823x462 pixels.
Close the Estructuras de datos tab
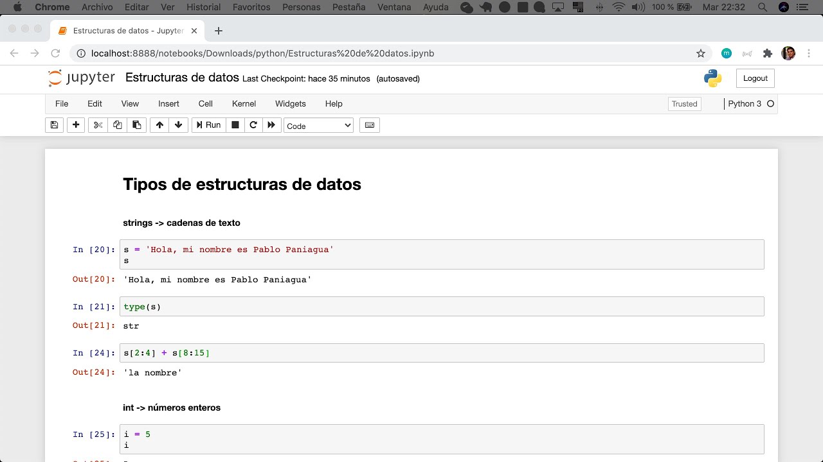point(194,31)
